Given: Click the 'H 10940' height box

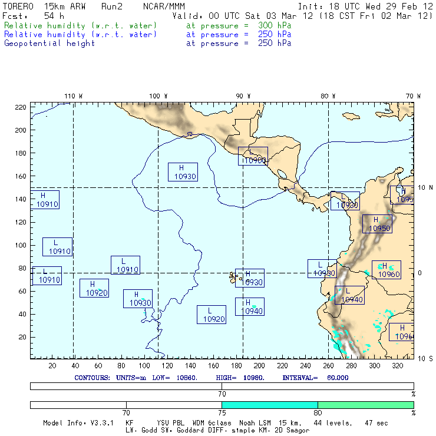Looking at the screenshot, I should (250, 307).
